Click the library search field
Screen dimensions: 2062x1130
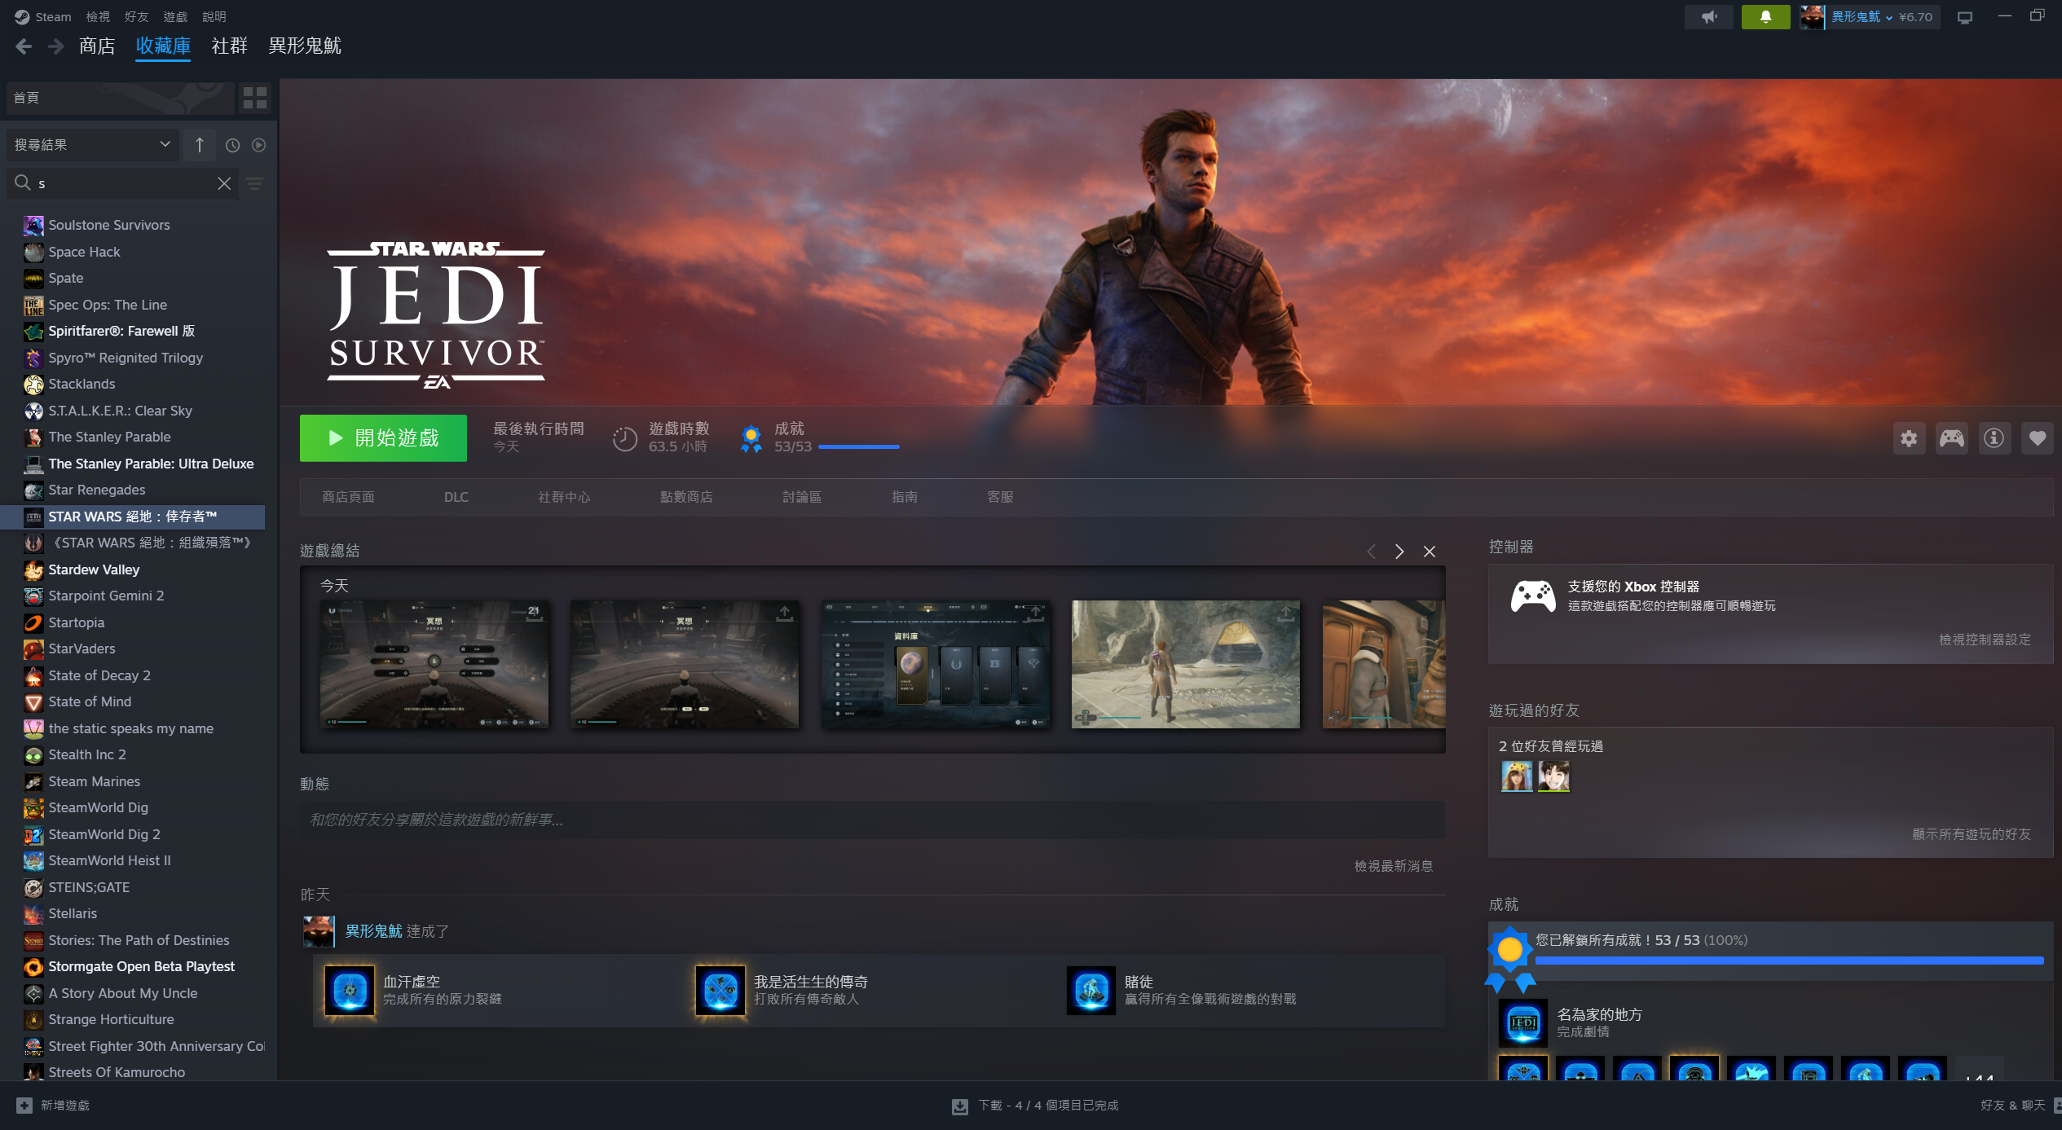pyautogui.click(x=122, y=183)
